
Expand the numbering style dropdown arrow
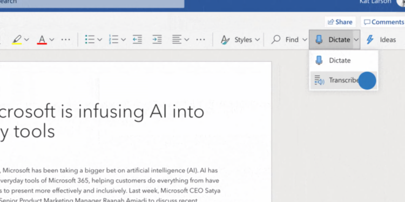[x=124, y=40]
